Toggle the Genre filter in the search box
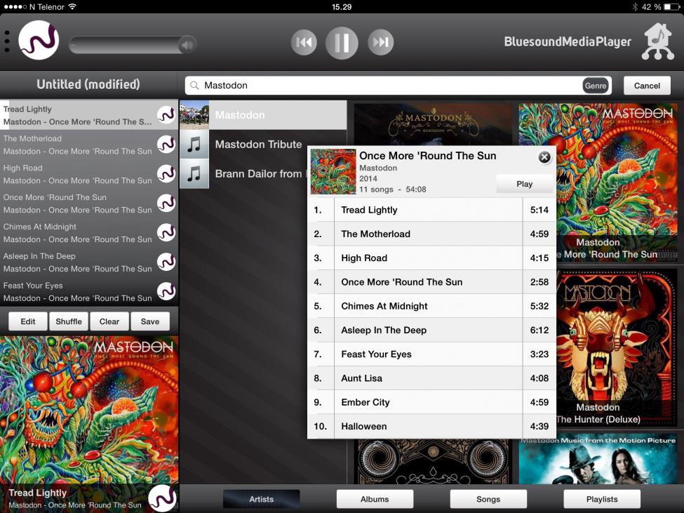Viewport: 684px width, 513px height. tap(596, 86)
